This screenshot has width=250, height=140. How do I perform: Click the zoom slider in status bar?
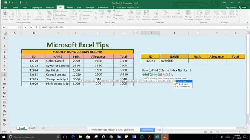pos(230,132)
